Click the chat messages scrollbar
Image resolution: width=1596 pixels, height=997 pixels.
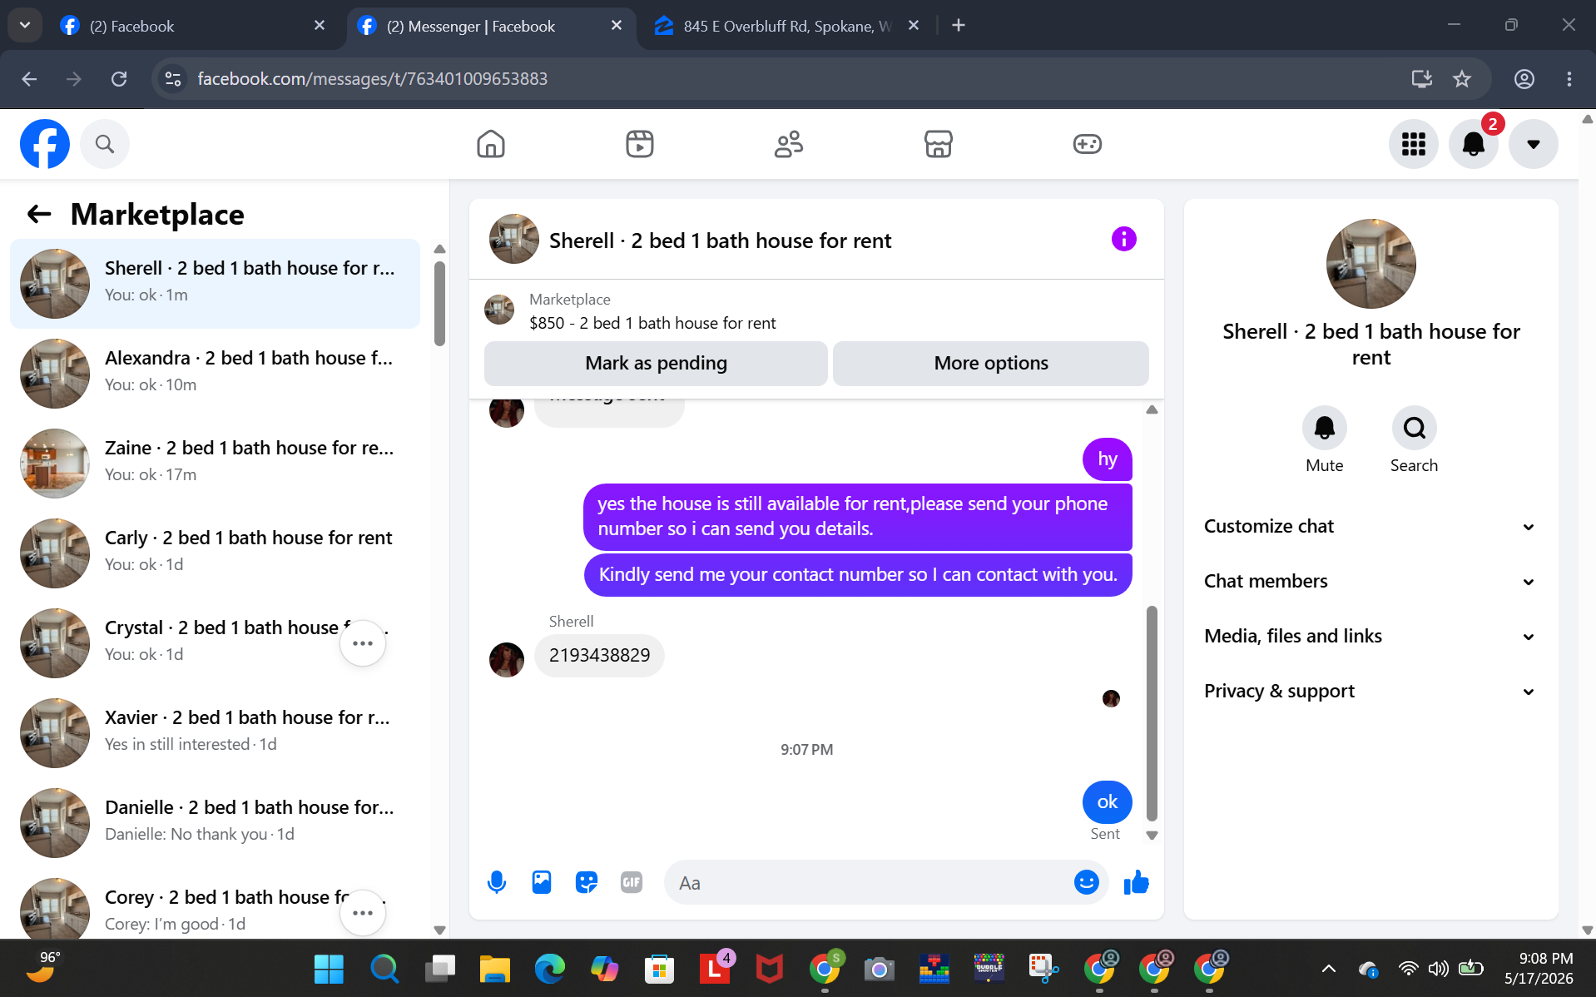[x=1152, y=713]
